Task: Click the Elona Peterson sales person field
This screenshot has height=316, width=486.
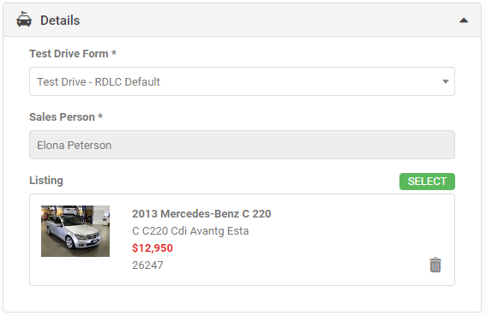Action: click(x=242, y=145)
